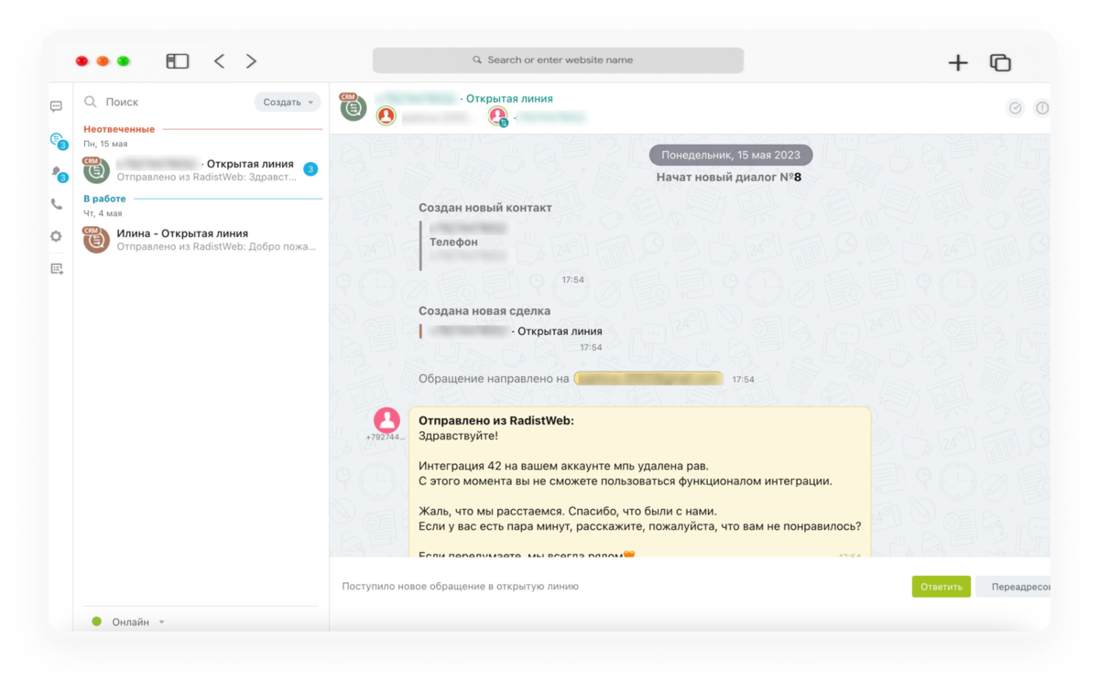Click the date pill Понедельник, 15 мая 2023
The width and height of the screenshot is (1099, 692).
point(731,155)
